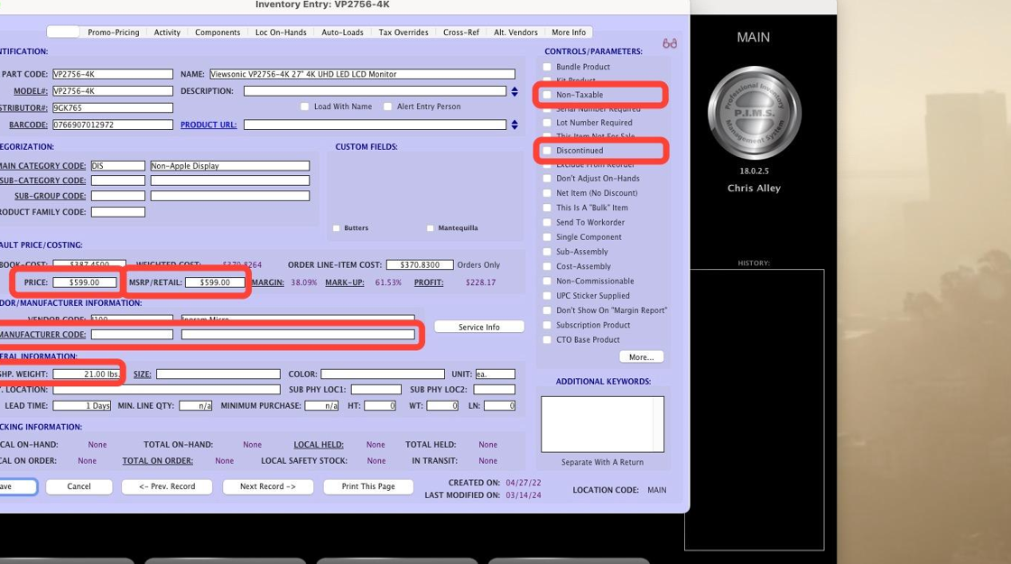1011x564 pixels.
Task: Toggle the Discontinued checkbox
Action: pyautogui.click(x=547, y=151)
